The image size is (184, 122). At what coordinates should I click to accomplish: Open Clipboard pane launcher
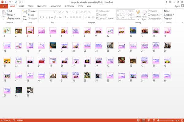tap(20, 23)
